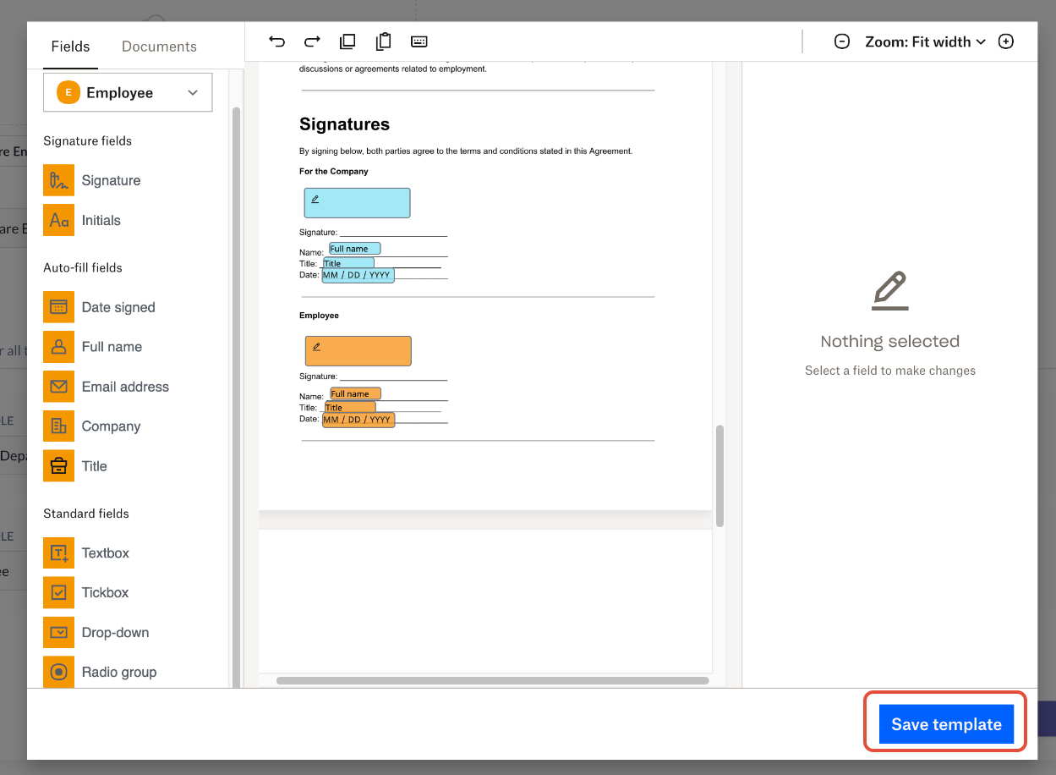Click the 'Signature fields' section label
The width and height of the screenshot is (1056, 775).
[88, 141]
